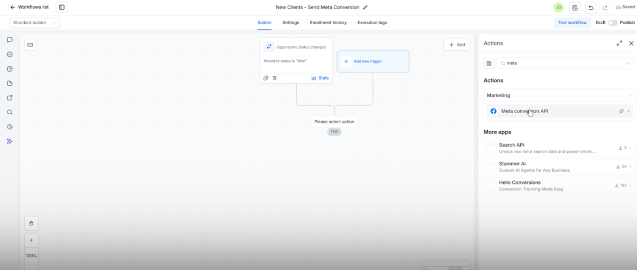This screenshot has width=637, height=270.
Task: Open the Execution logs tab
Action: (x=372, y=23)
